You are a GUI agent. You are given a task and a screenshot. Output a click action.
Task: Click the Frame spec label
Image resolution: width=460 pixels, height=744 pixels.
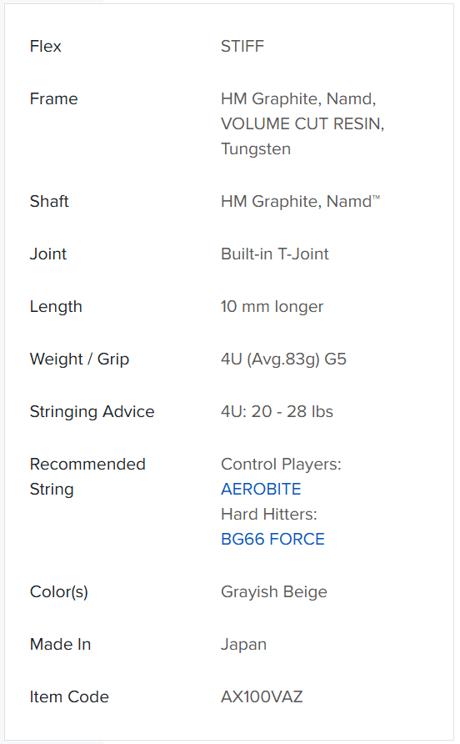[x=53, y=98]
